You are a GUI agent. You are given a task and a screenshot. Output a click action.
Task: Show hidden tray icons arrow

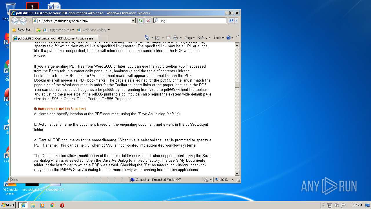click(323, 205)
